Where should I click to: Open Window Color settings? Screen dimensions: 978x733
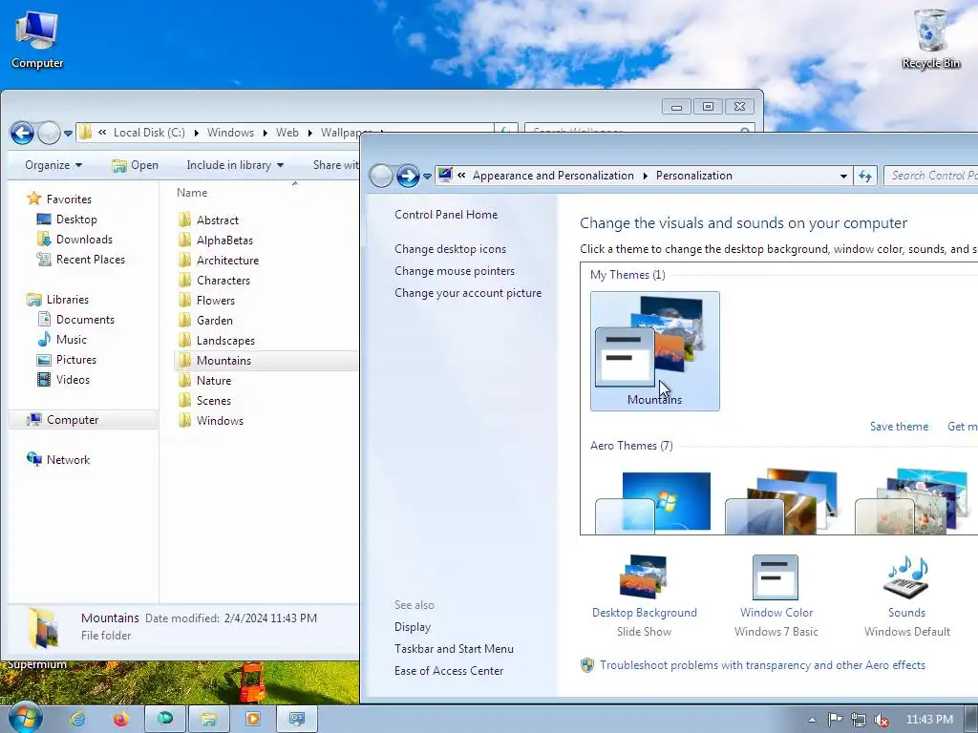pos(776,597)
